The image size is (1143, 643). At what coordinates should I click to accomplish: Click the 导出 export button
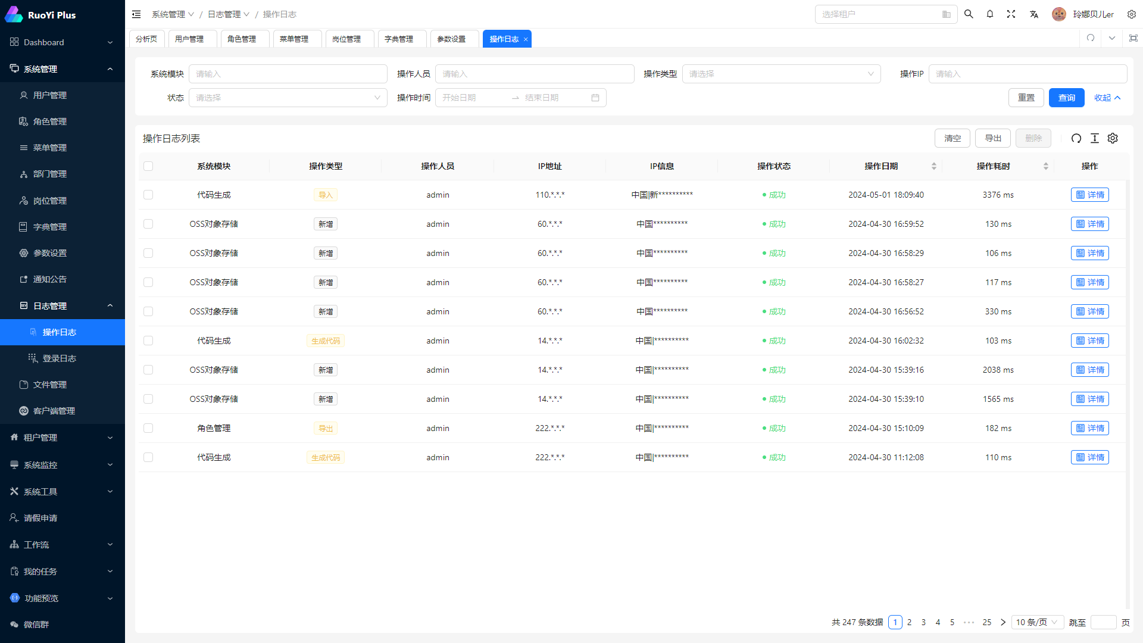click(993, 138)
